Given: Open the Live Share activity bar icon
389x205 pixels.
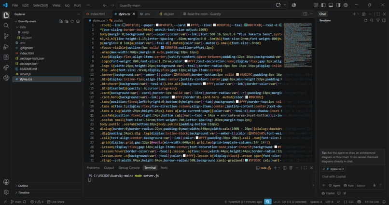Looking at the screenshot, I should click(x=6, y=68).
